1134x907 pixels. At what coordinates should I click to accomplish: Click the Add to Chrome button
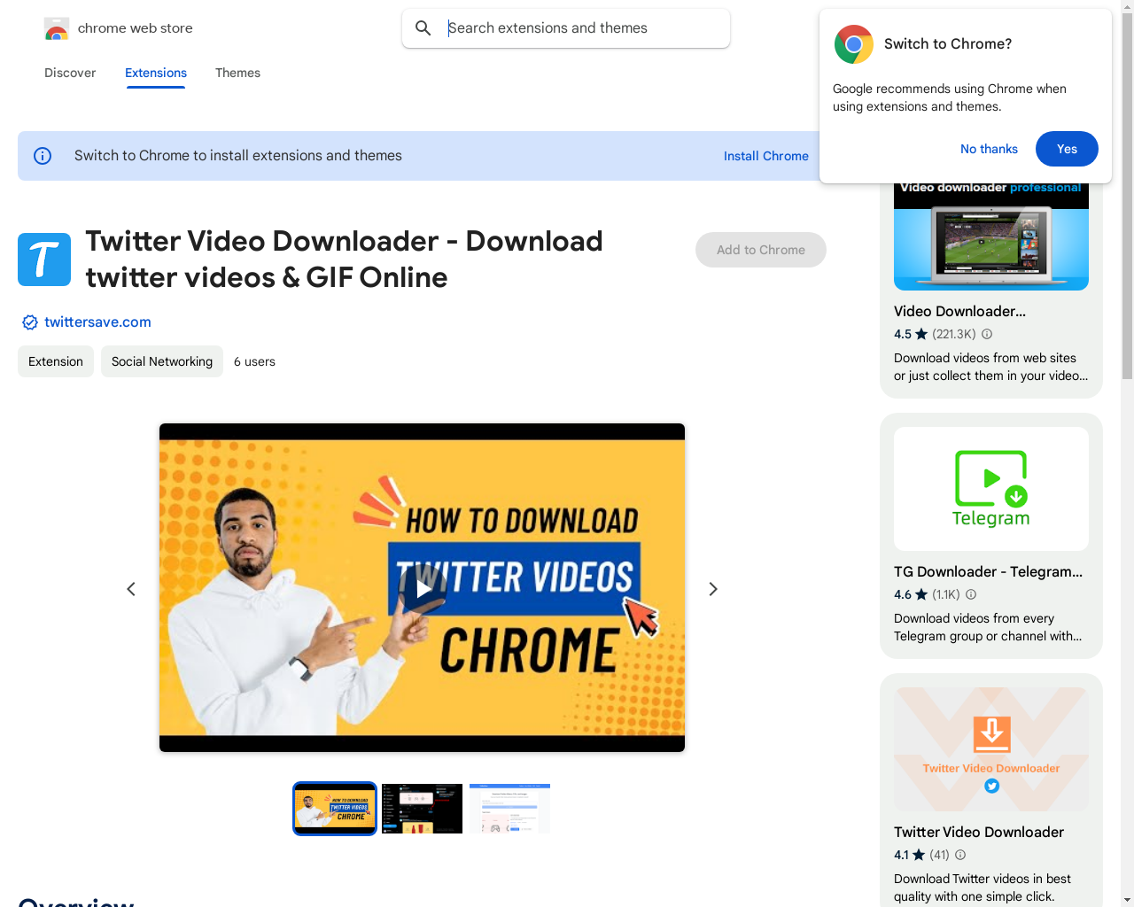tap(761, 250)
